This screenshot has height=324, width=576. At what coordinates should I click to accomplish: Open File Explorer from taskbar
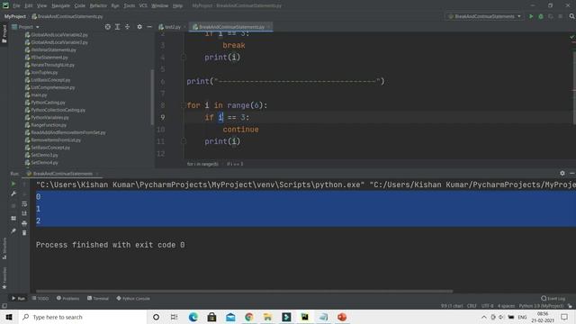(268, 317)
